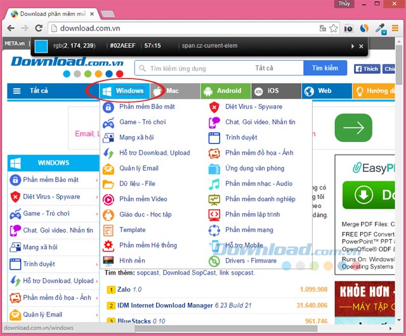
Task: Open Mạng xã hội in dropdown menu
Action: coord(136,137)
